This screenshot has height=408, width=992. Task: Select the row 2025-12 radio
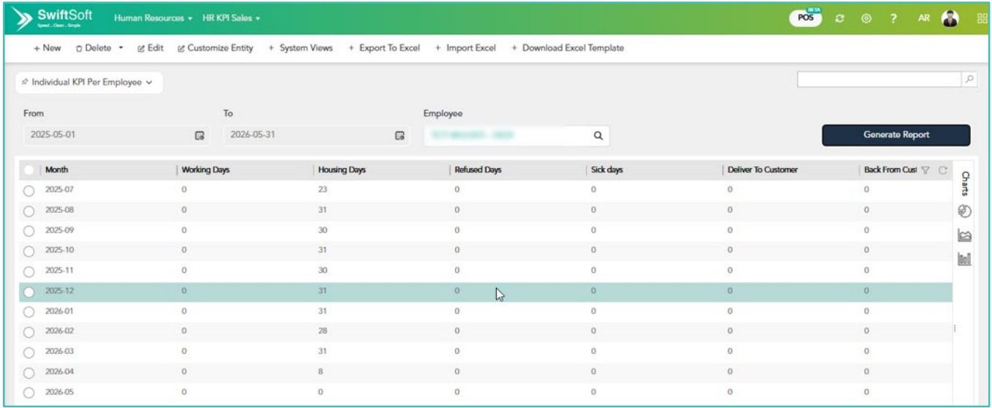[29, 292]
